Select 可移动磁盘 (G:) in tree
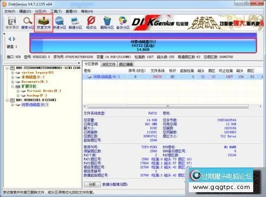266x197 pixels. (x=35, y=105)
